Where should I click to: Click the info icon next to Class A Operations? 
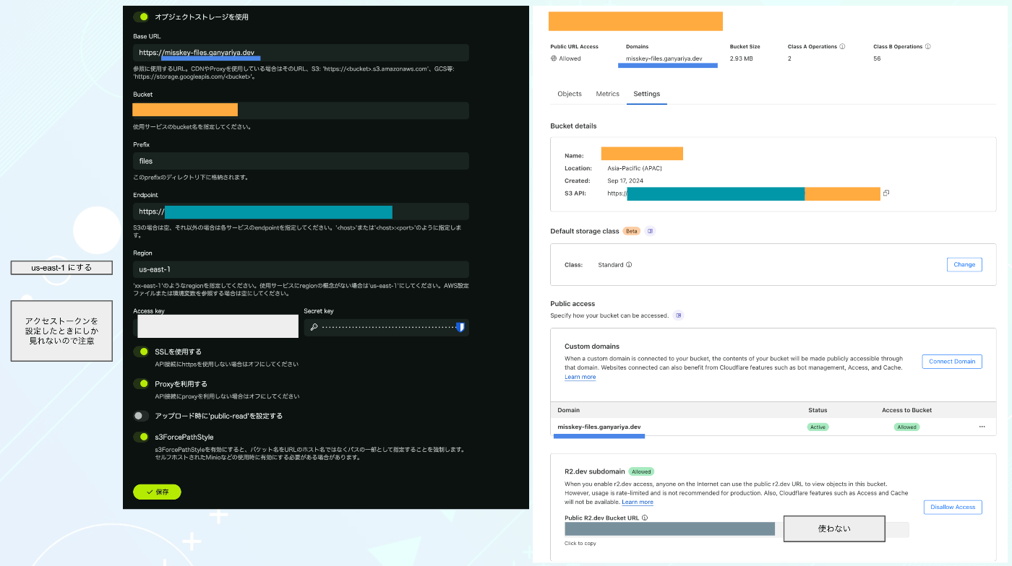point(843,46)
